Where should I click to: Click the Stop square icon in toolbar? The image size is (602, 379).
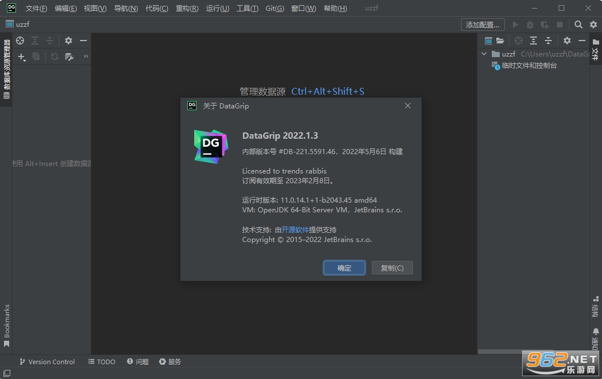click(x=559, y=25)
